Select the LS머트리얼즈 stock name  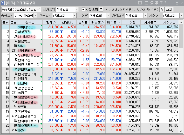pos(27,102)
